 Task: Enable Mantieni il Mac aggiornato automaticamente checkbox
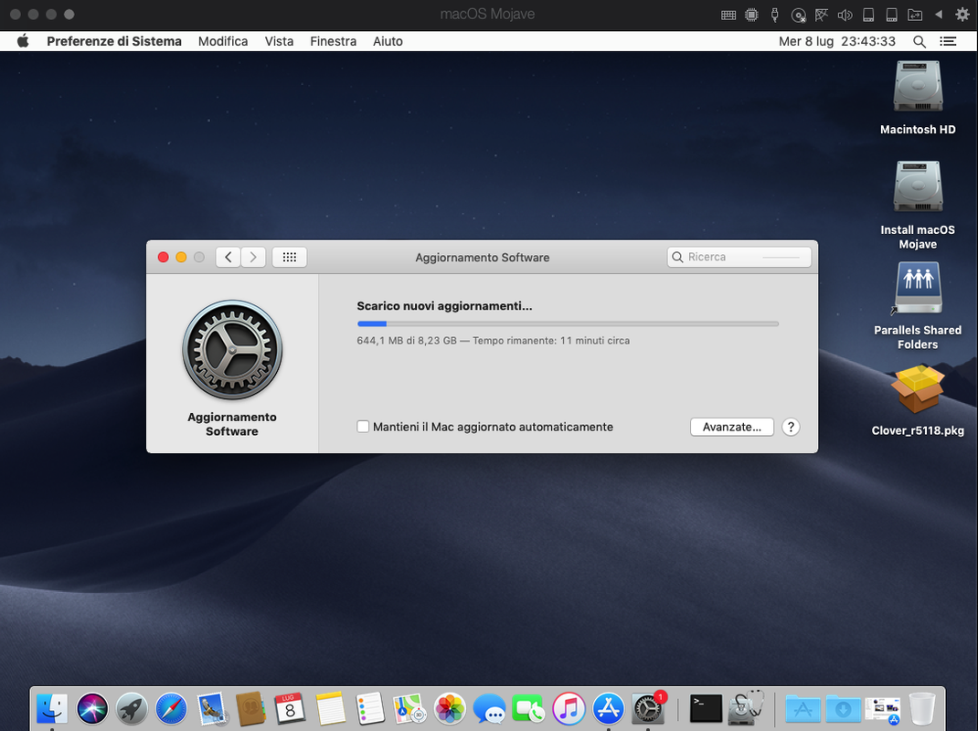tap(363, 427)
